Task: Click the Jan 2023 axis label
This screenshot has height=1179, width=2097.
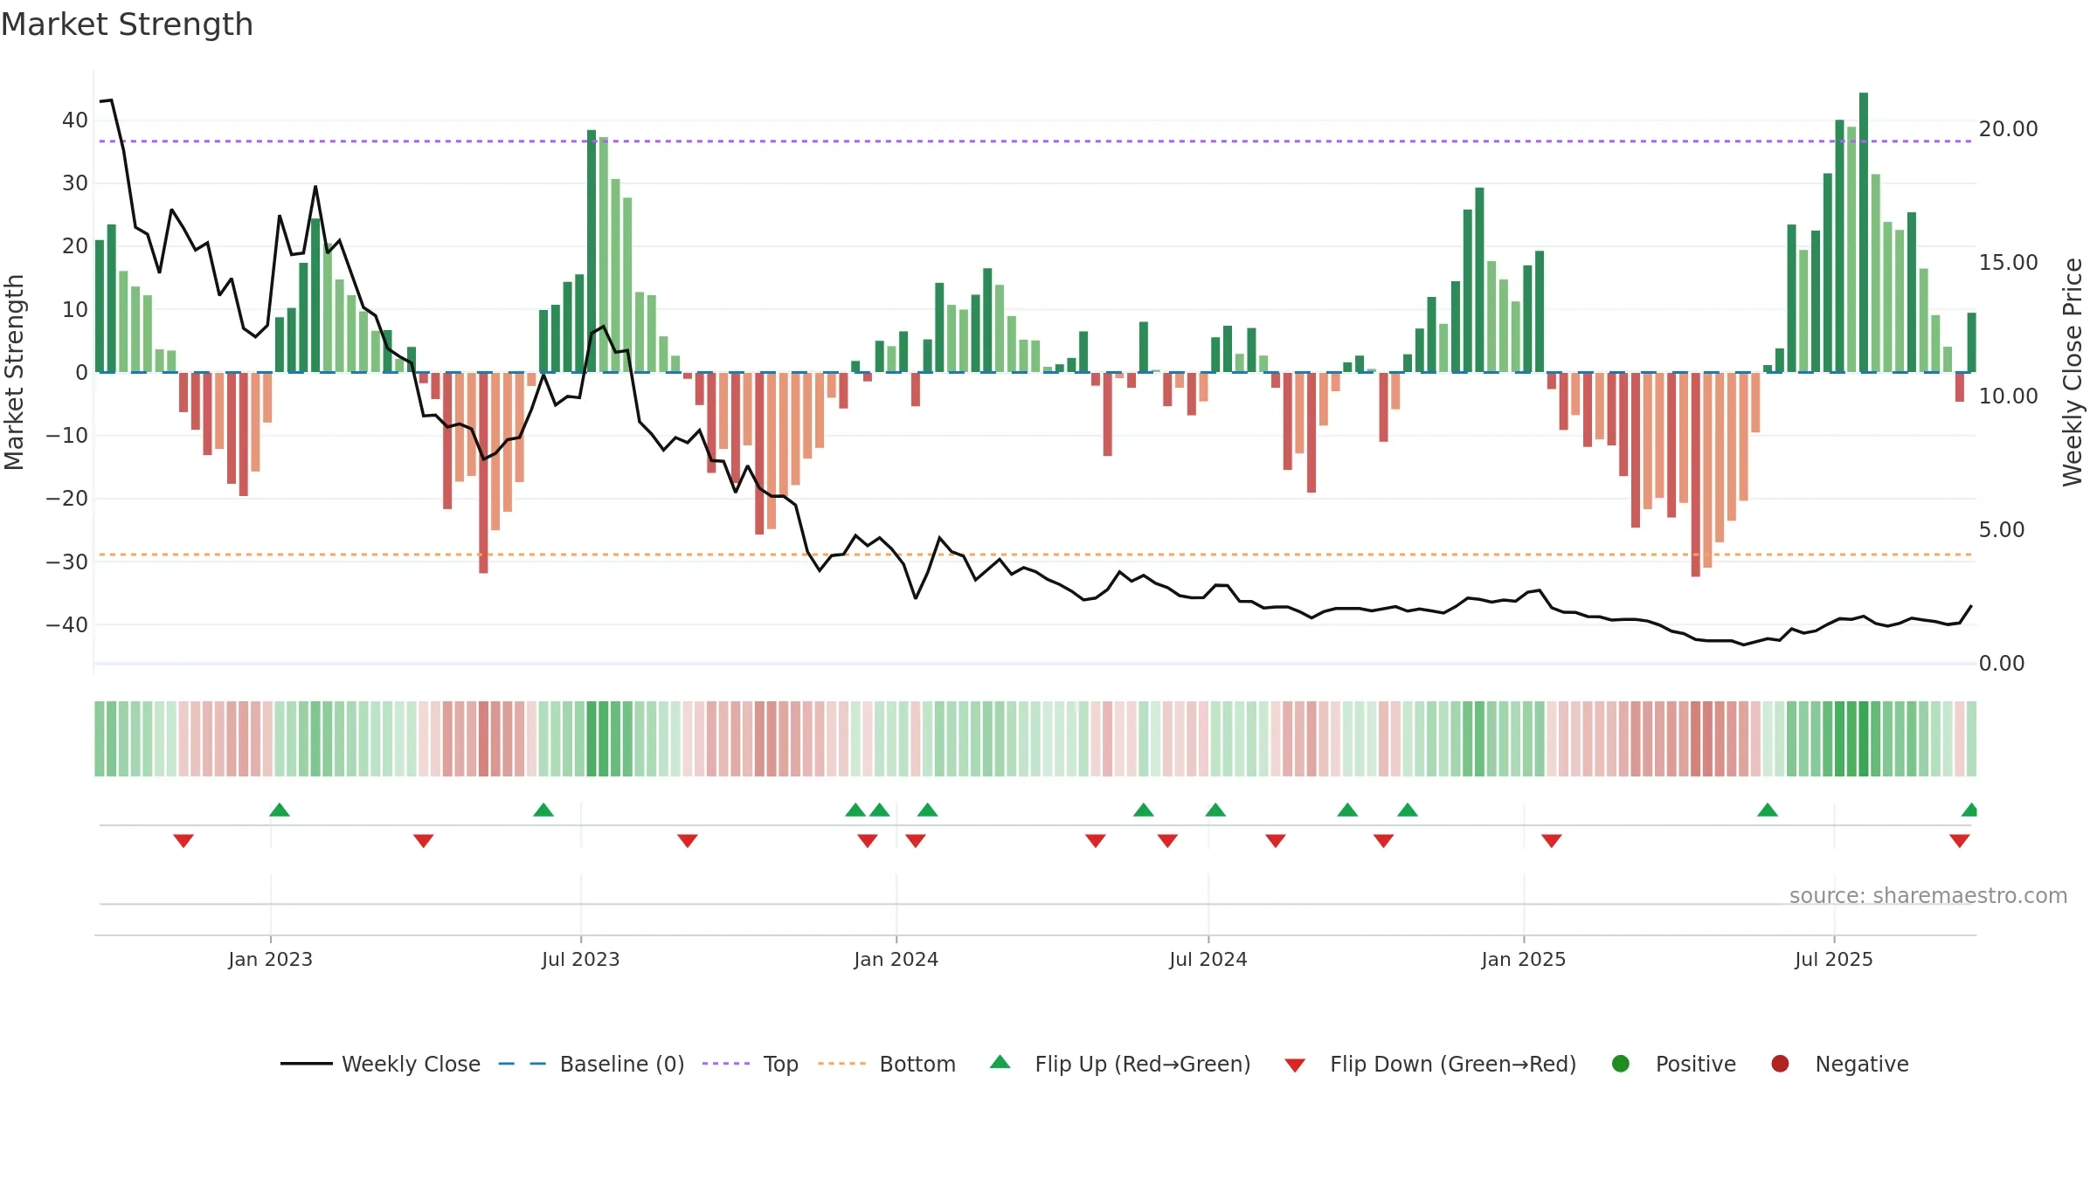Action: pyautogui.click(x=270, y=959)
